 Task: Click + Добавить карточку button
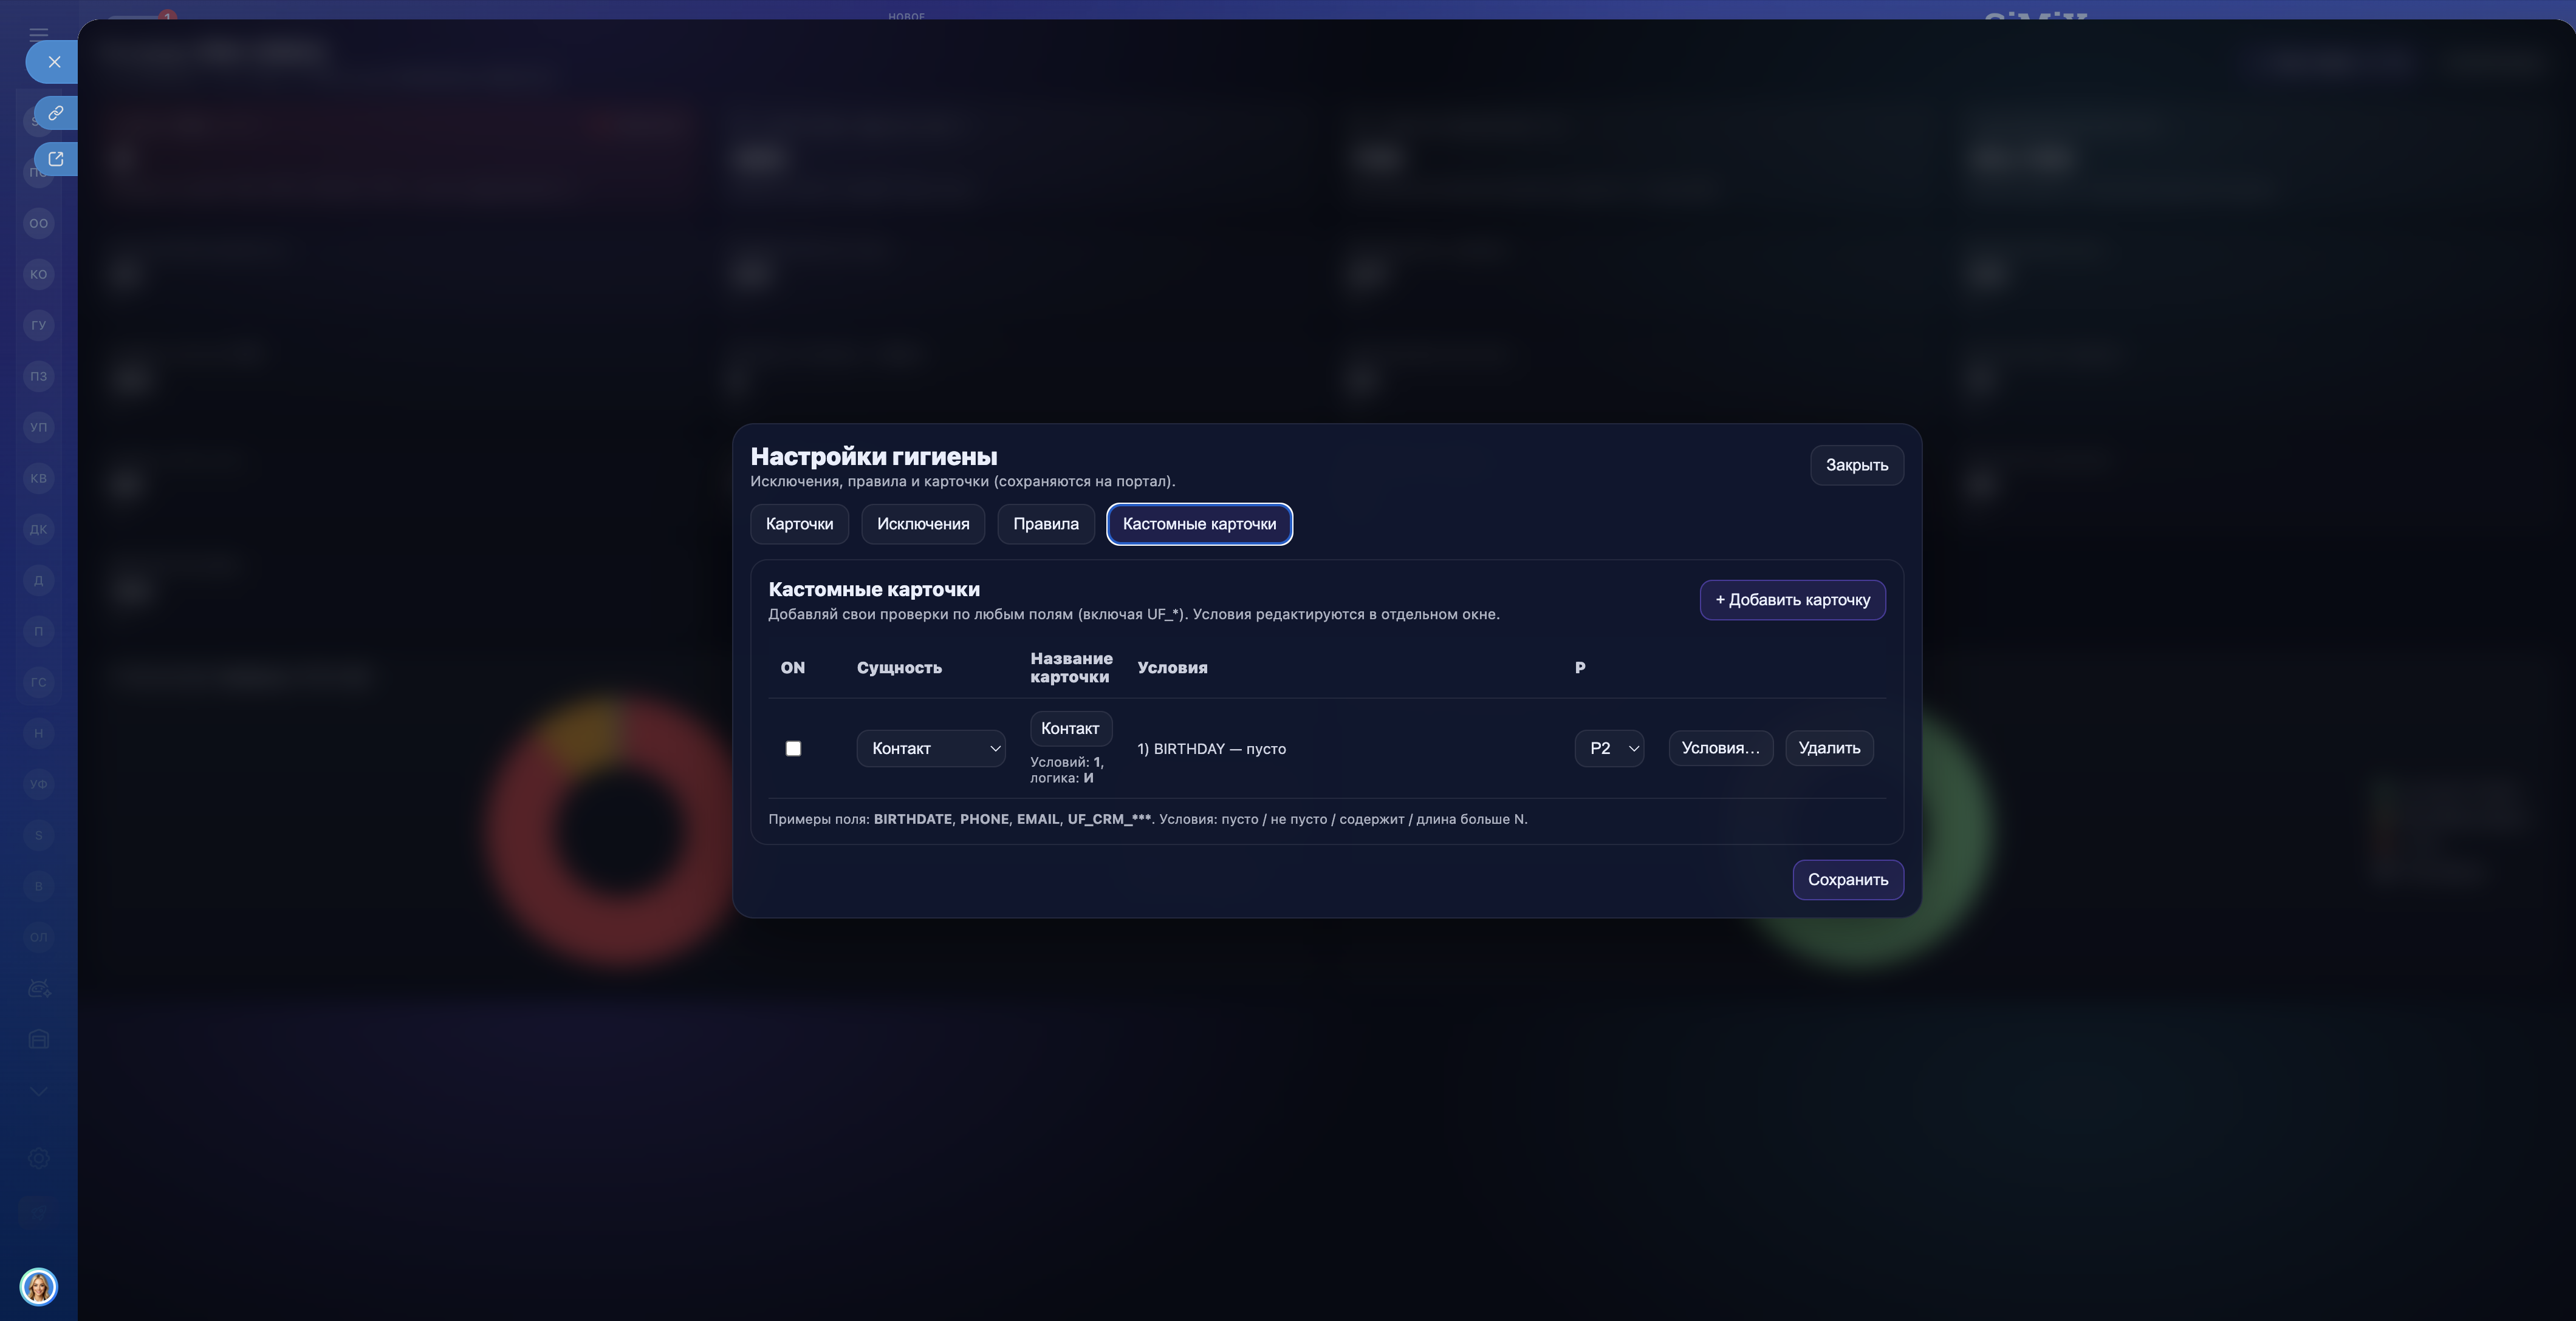1792,600
